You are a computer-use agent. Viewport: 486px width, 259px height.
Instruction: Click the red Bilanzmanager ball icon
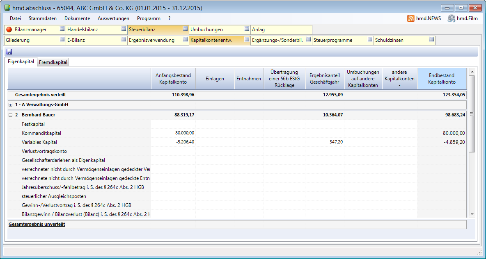tap(9, 30)
